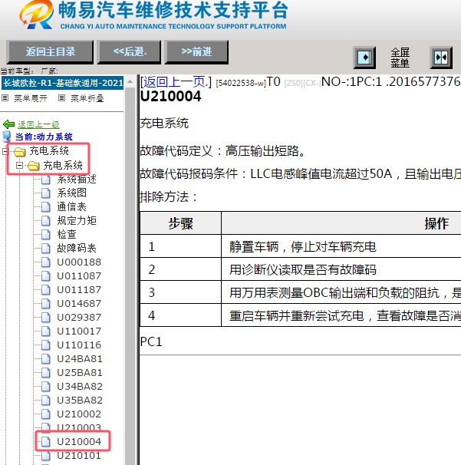Open the 规定力矩 tree item
The height and width of the screenshot is (465, 461).
(77, 221)
